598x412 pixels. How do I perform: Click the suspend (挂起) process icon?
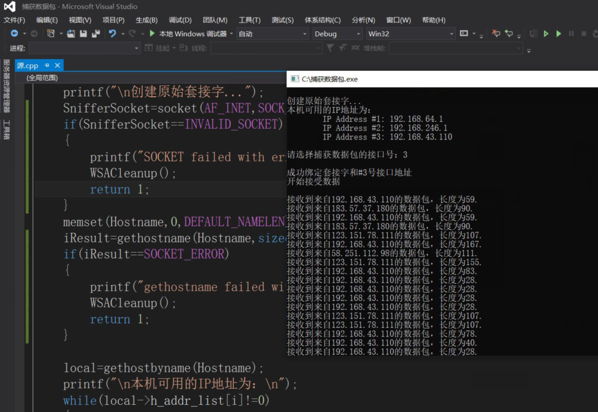coord(149,47)
